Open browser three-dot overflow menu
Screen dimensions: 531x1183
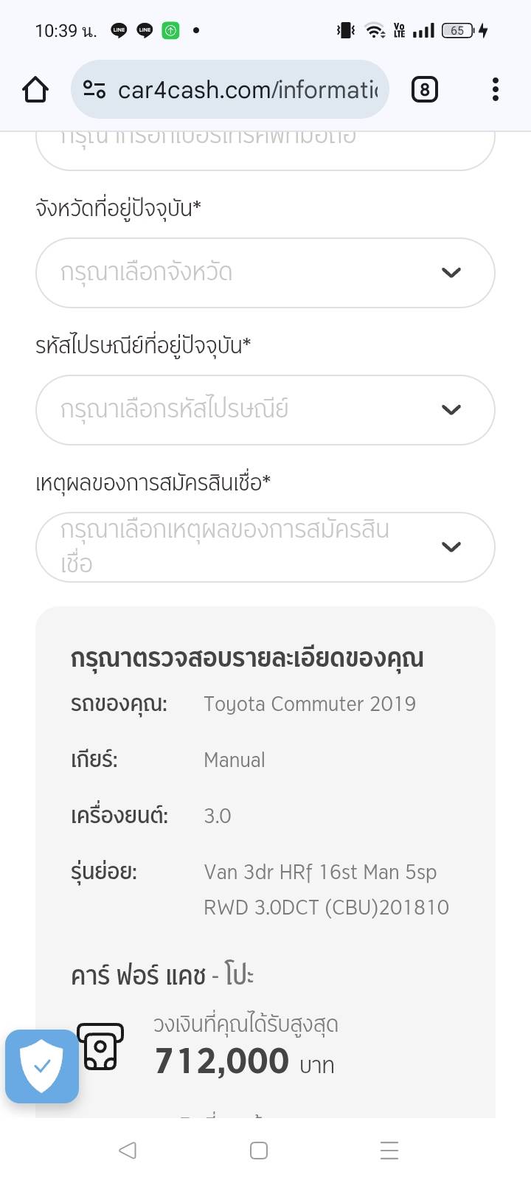coord(495,90)
